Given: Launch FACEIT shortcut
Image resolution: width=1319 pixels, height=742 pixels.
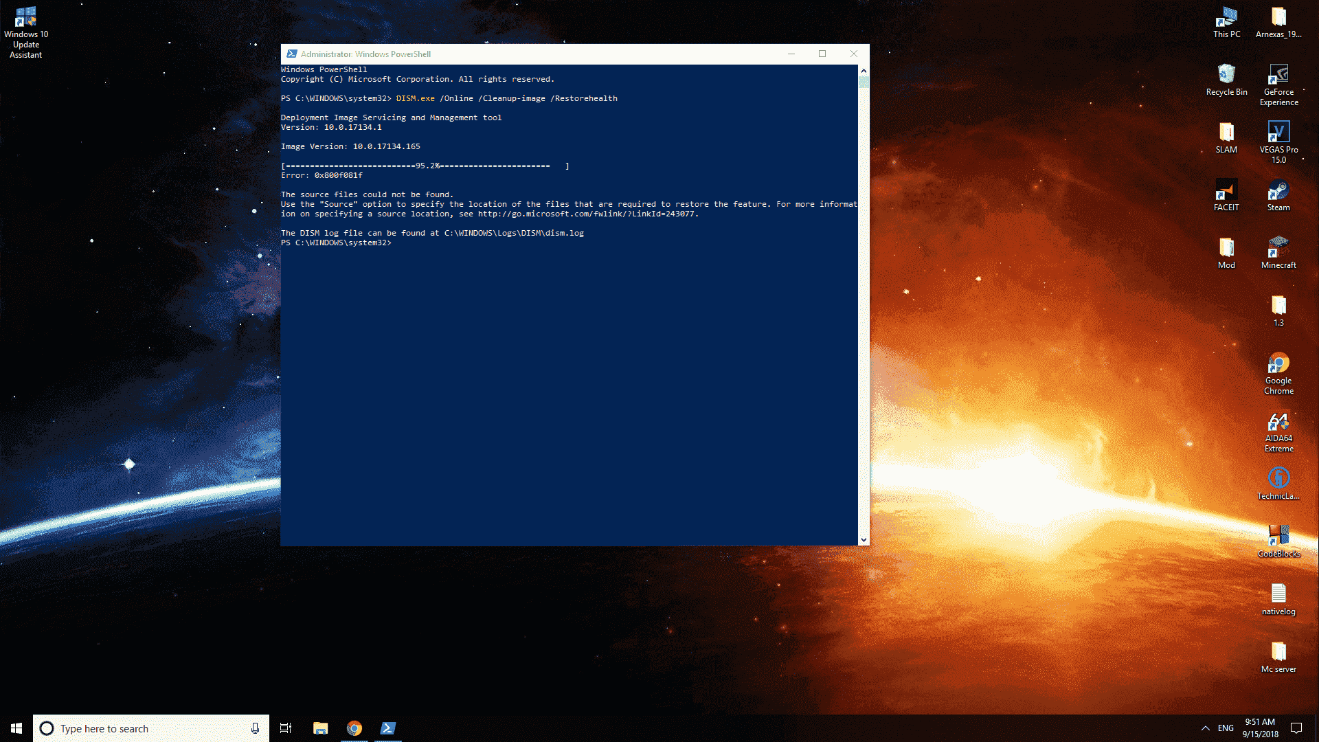Looking at the screenshot, I should 1226,196.
